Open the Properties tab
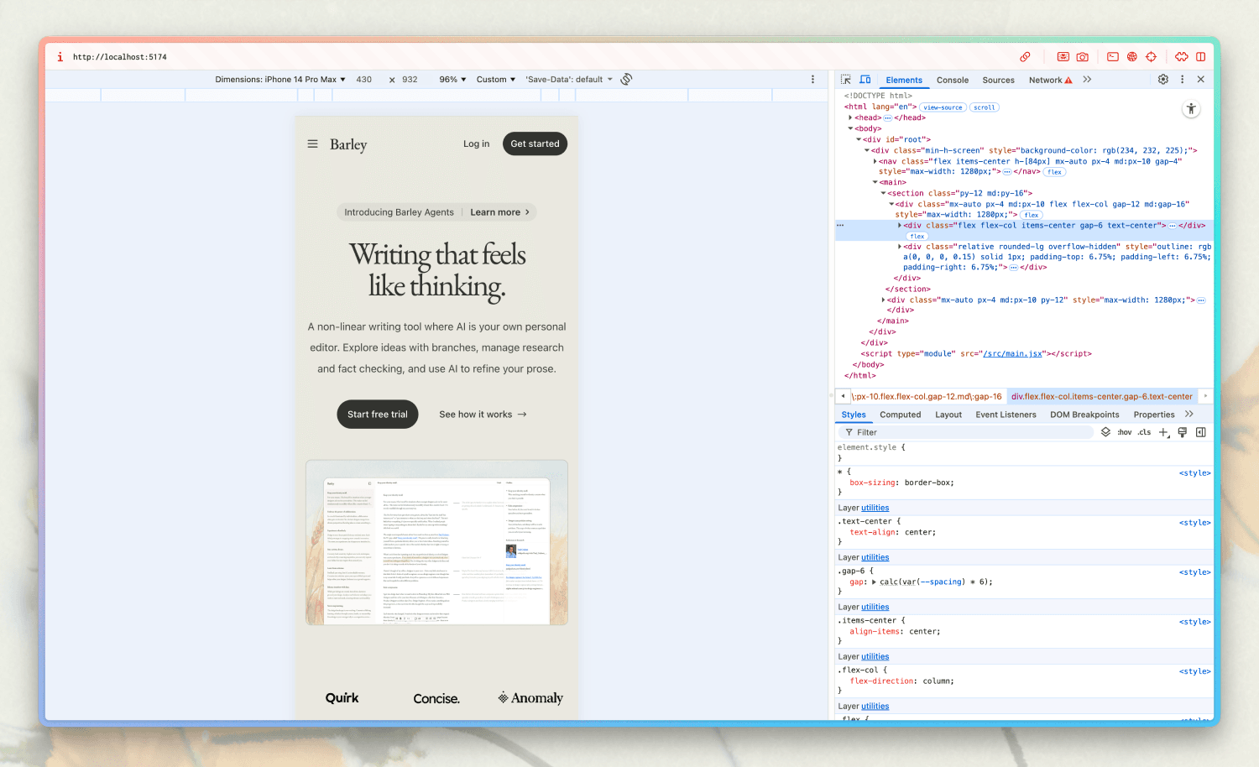The height and width of the screenshot is (767, 1259). (1154, 415)
